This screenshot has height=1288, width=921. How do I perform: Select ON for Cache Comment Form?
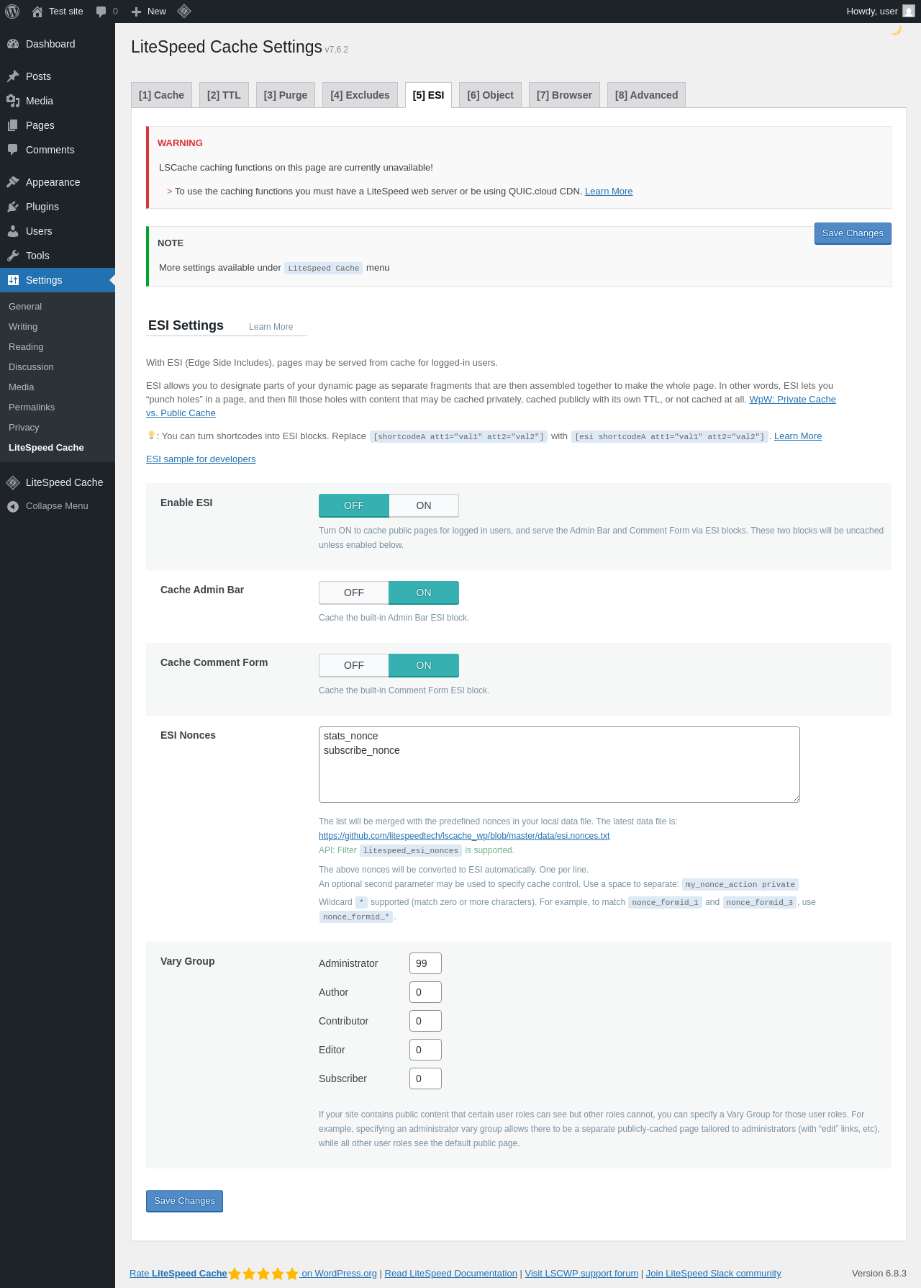click(x=424, y=665)
